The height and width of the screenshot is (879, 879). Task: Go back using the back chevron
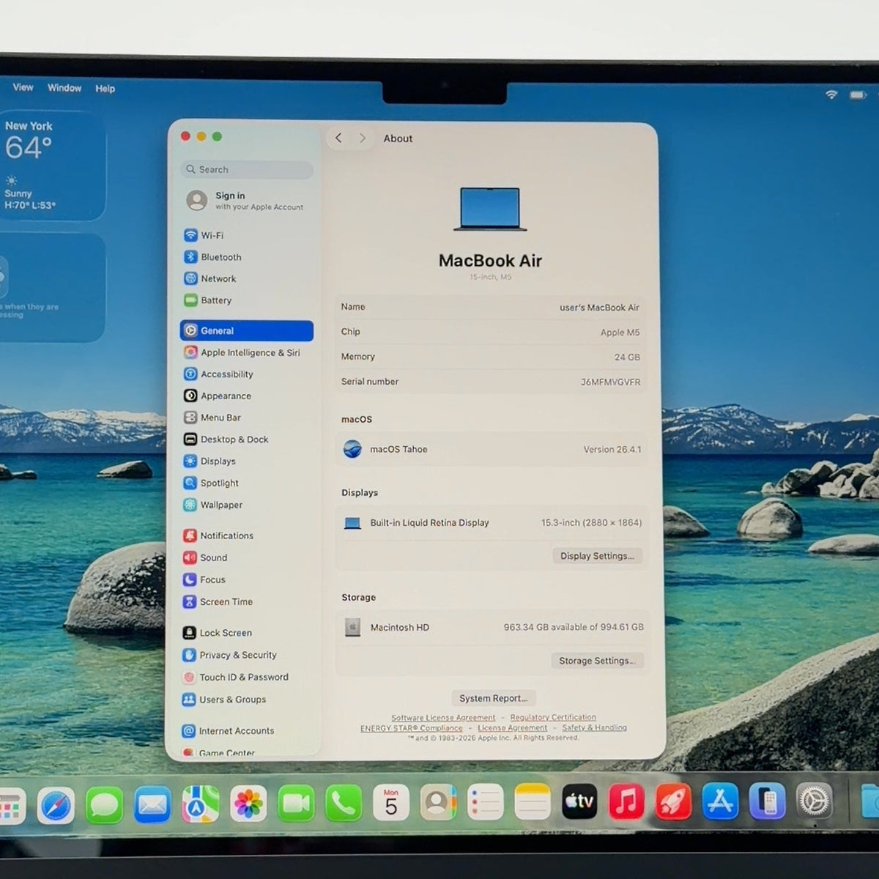click(x=338, y=138)
